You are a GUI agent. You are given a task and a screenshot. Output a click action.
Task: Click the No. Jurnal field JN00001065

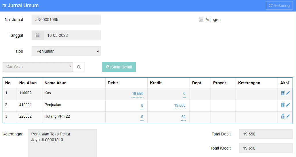[x=66, y=20]
